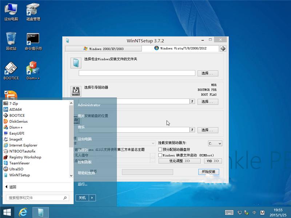The width and height of the screenshot is (291, 218).
Task: Select the Windows Vista/7/8/2008/2012 tab
Action: (180, 49)
